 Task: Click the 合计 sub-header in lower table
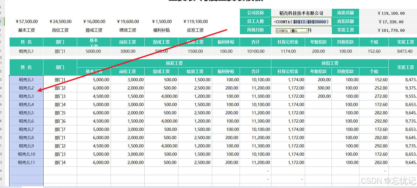point(255,71)
